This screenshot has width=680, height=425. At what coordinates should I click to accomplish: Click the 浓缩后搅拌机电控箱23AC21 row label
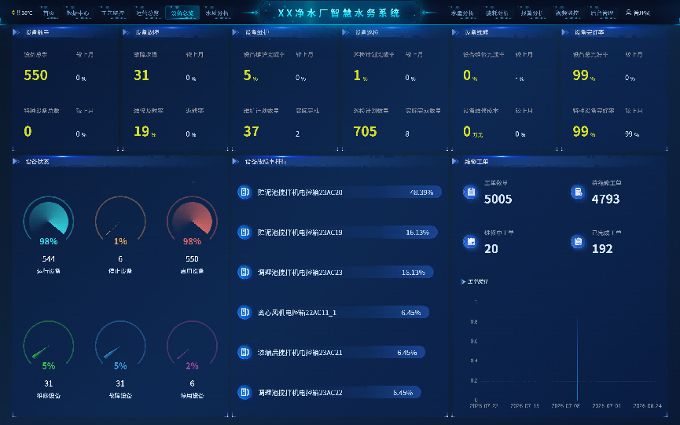300,353
